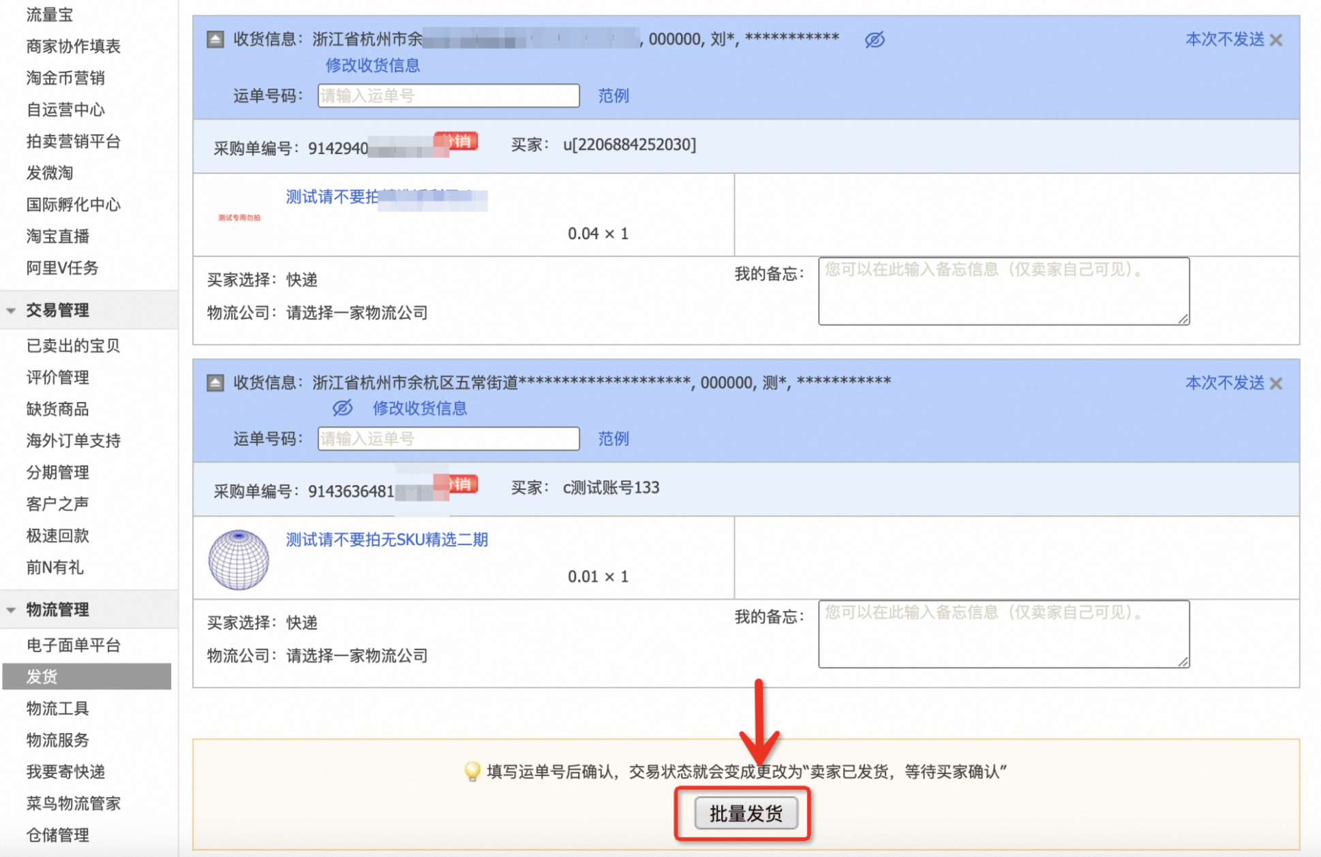Open 国际孵化中心 in the sidebar
This screenshot has width=1321, height=857.
tap(74, 204)
